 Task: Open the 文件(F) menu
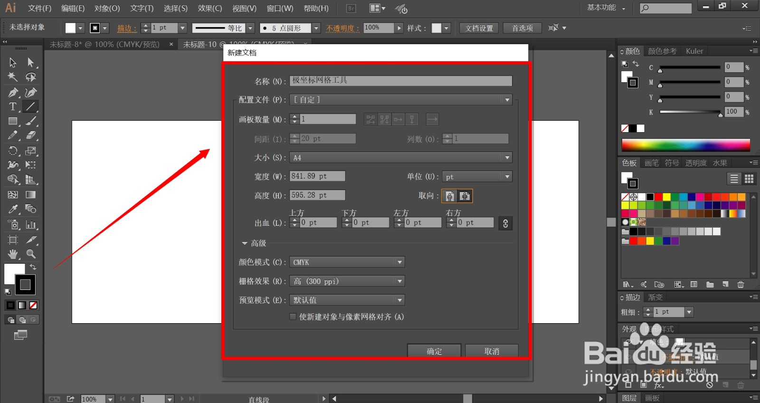point(39,8)
